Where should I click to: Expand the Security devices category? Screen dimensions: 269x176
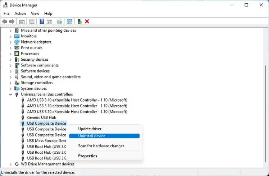tap(10, 60)
